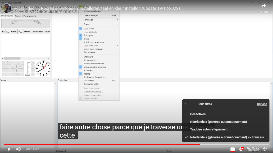Screen dimensions: 273x153
Task: Open subtitle Options link
Action: click(262, 104)
